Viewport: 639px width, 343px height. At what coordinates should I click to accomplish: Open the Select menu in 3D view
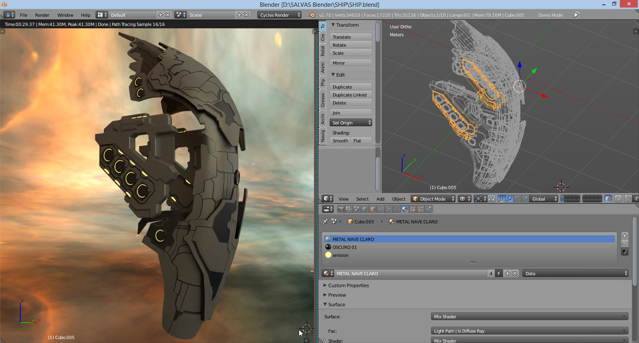(362, 199)
